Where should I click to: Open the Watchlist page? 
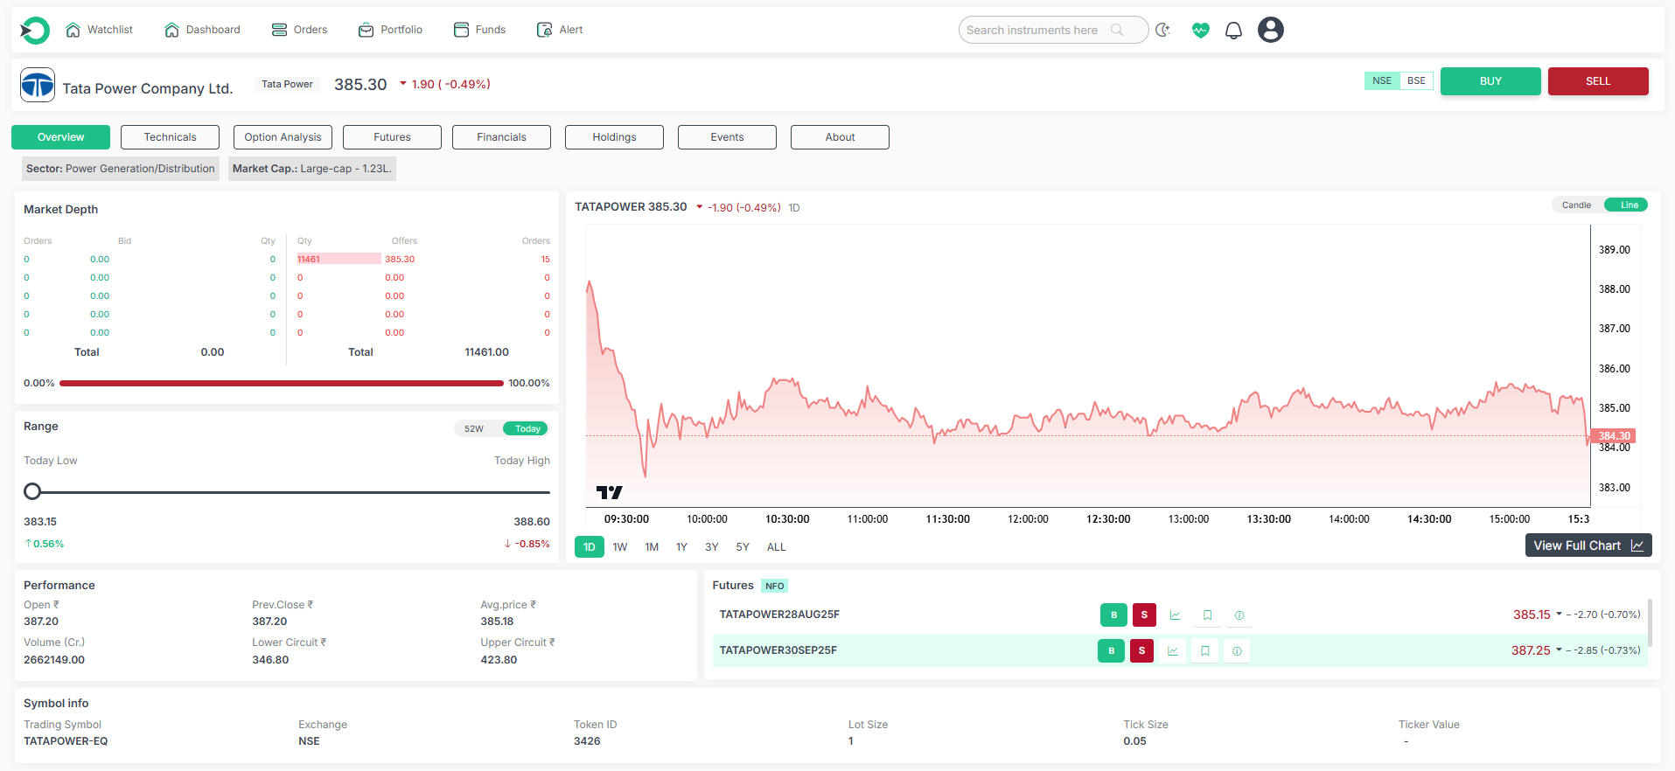pos(100,30)
